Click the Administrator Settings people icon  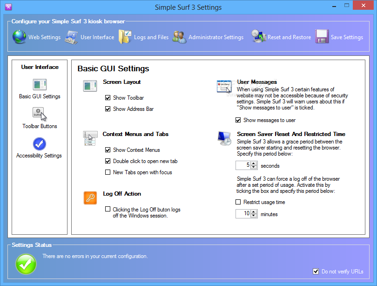click(x=179, y=37)
